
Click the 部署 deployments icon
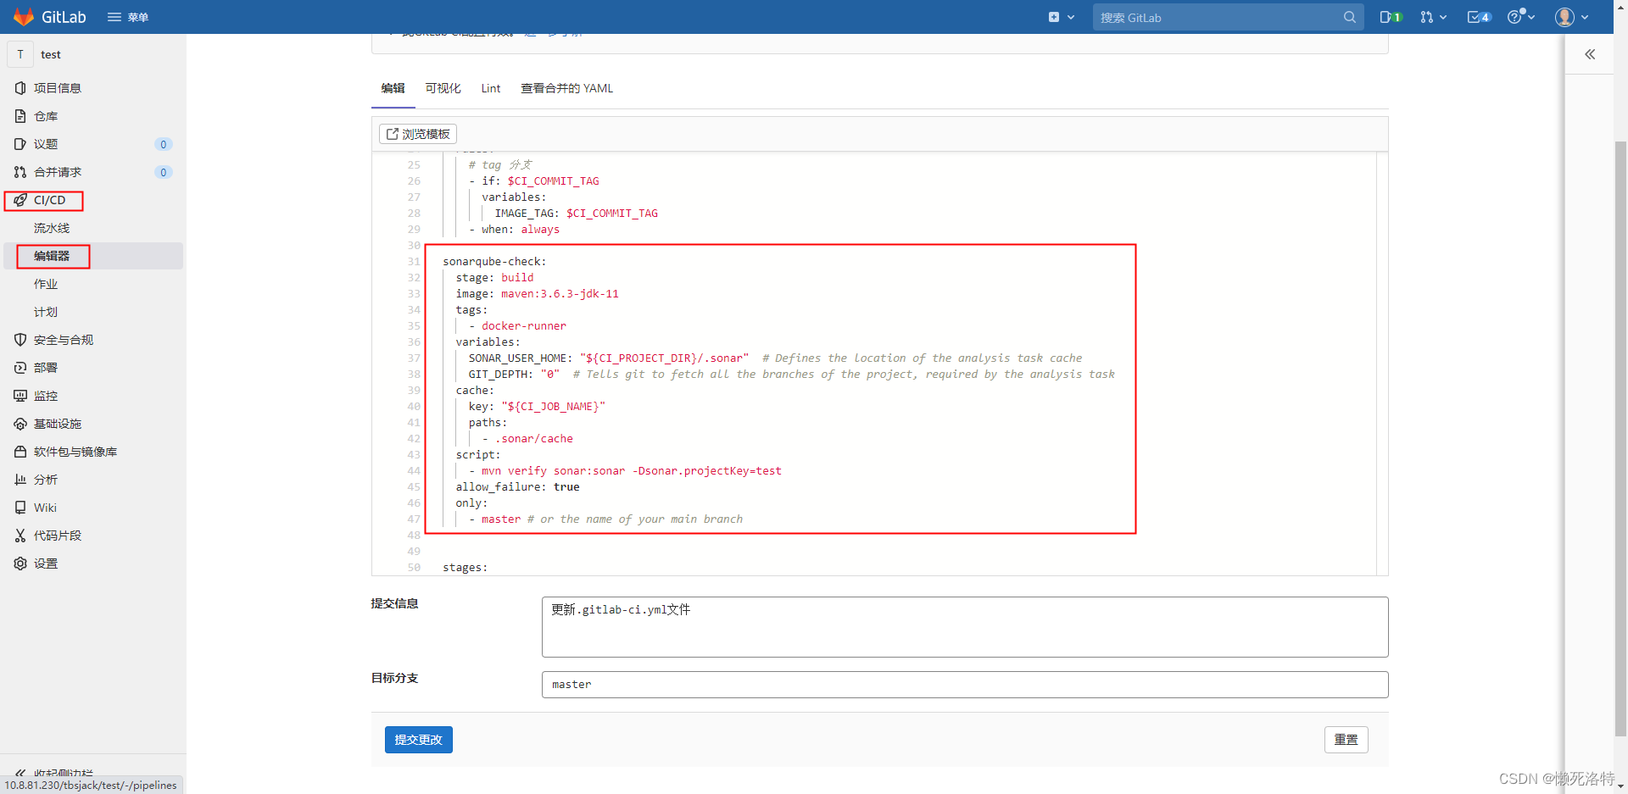[20, 368]
